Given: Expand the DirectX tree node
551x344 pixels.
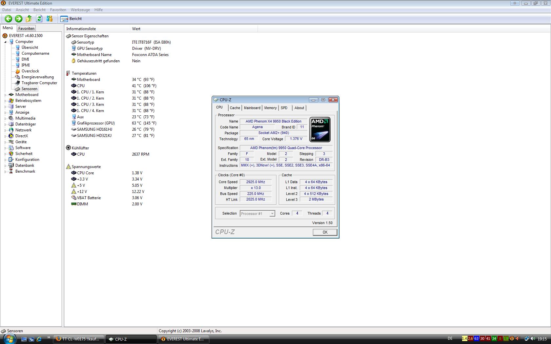Looking at the screenshot, I should click(5, 136).
